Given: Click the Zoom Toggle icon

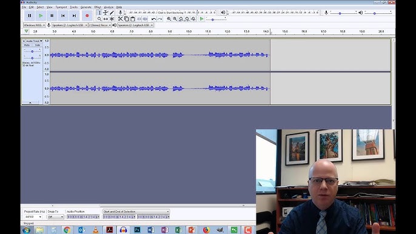Looking at the screenshot, I should pyautogui.click(x=193, y=19).
